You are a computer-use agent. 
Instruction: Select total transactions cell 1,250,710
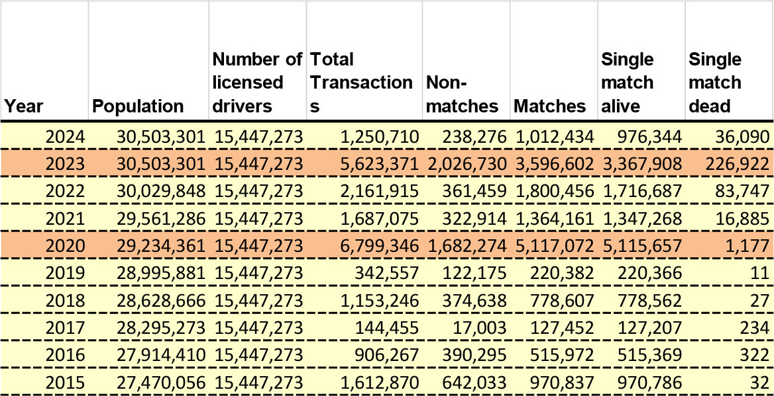[379, 137]
